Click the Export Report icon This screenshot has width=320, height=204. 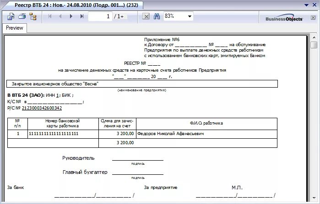(x=11, y=16)
